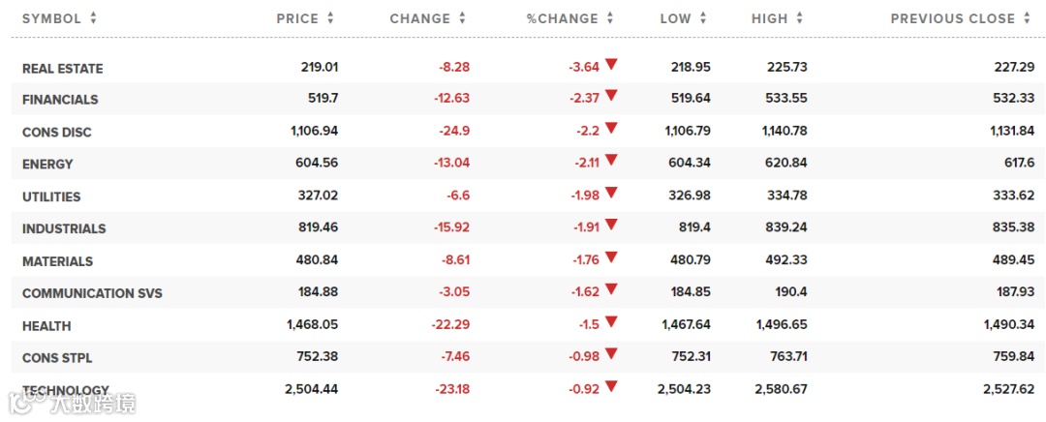Sort by %Change column arrows

point(608,18)
